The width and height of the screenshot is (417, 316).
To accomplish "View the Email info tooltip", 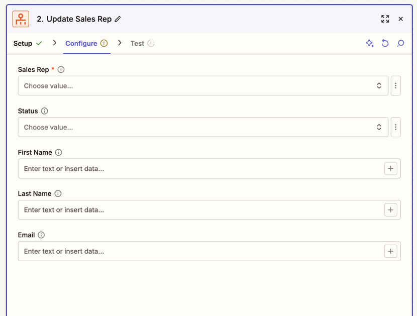I will [x=41, y=235].
